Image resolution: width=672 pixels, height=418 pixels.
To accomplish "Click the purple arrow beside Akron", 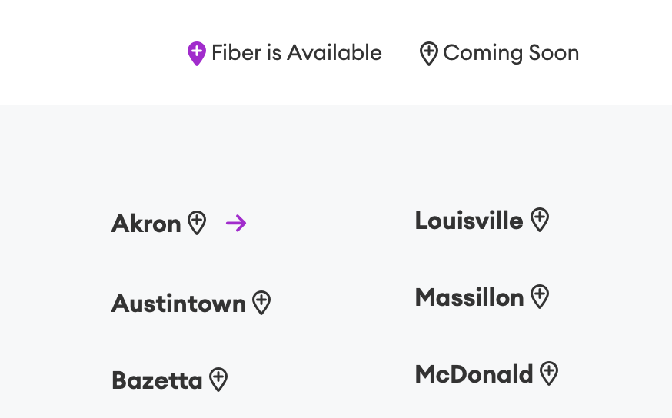I will click(236, 223).
